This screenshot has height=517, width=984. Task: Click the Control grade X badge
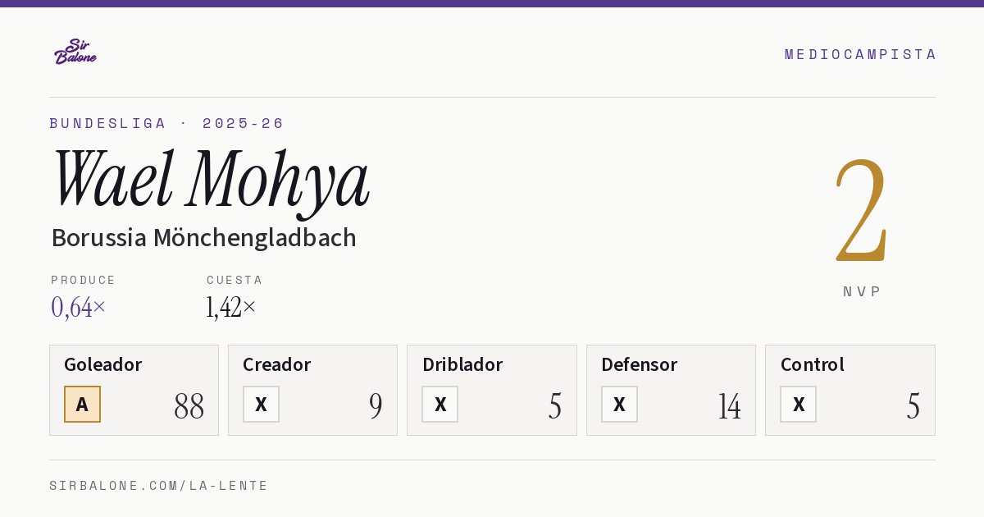click(798, 404)
